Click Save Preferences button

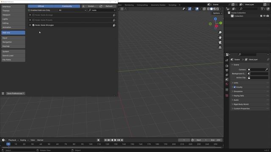click(x=16, y=93)
